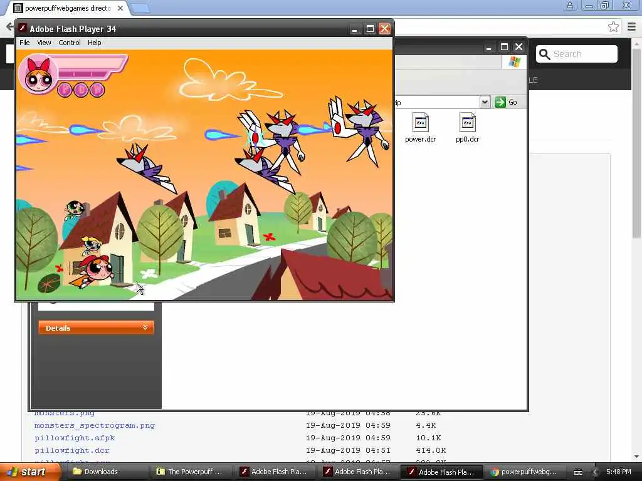This screenshot has height=481, width=642.
Task: Click the Search field on the webpage
Action: click(577, 54)
